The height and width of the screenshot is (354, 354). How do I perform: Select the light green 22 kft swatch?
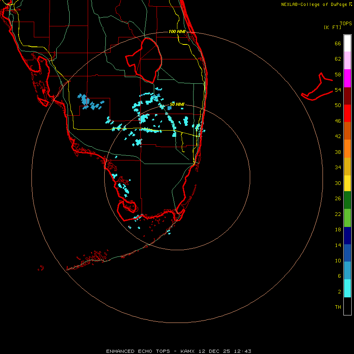tap(347, 218)
